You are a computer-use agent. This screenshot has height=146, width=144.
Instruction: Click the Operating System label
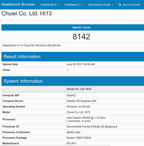click(14, 107)
